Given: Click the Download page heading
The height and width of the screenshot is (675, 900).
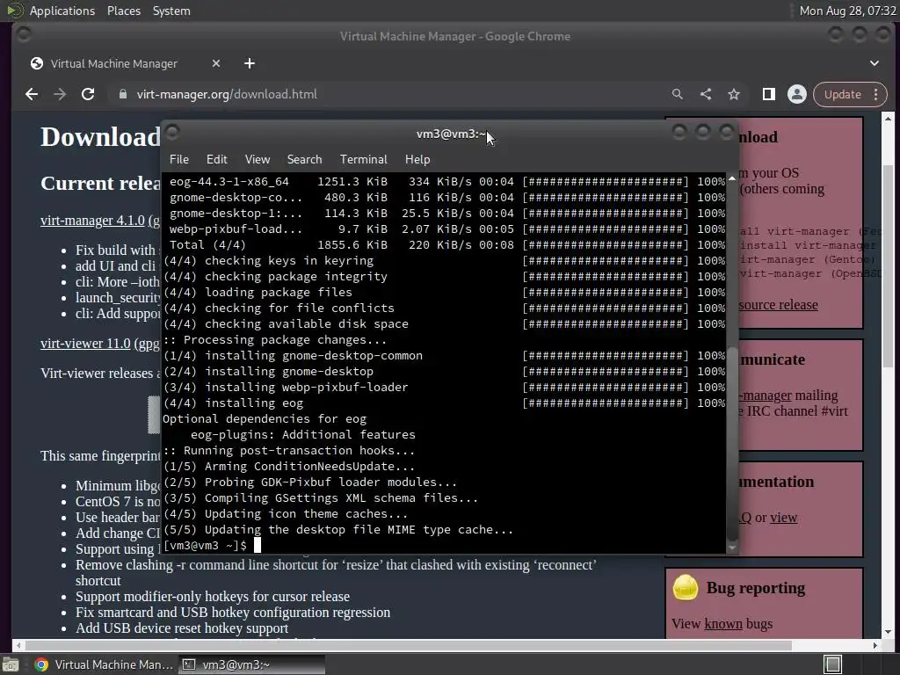Looking at the screenshot, I should 100,136.
